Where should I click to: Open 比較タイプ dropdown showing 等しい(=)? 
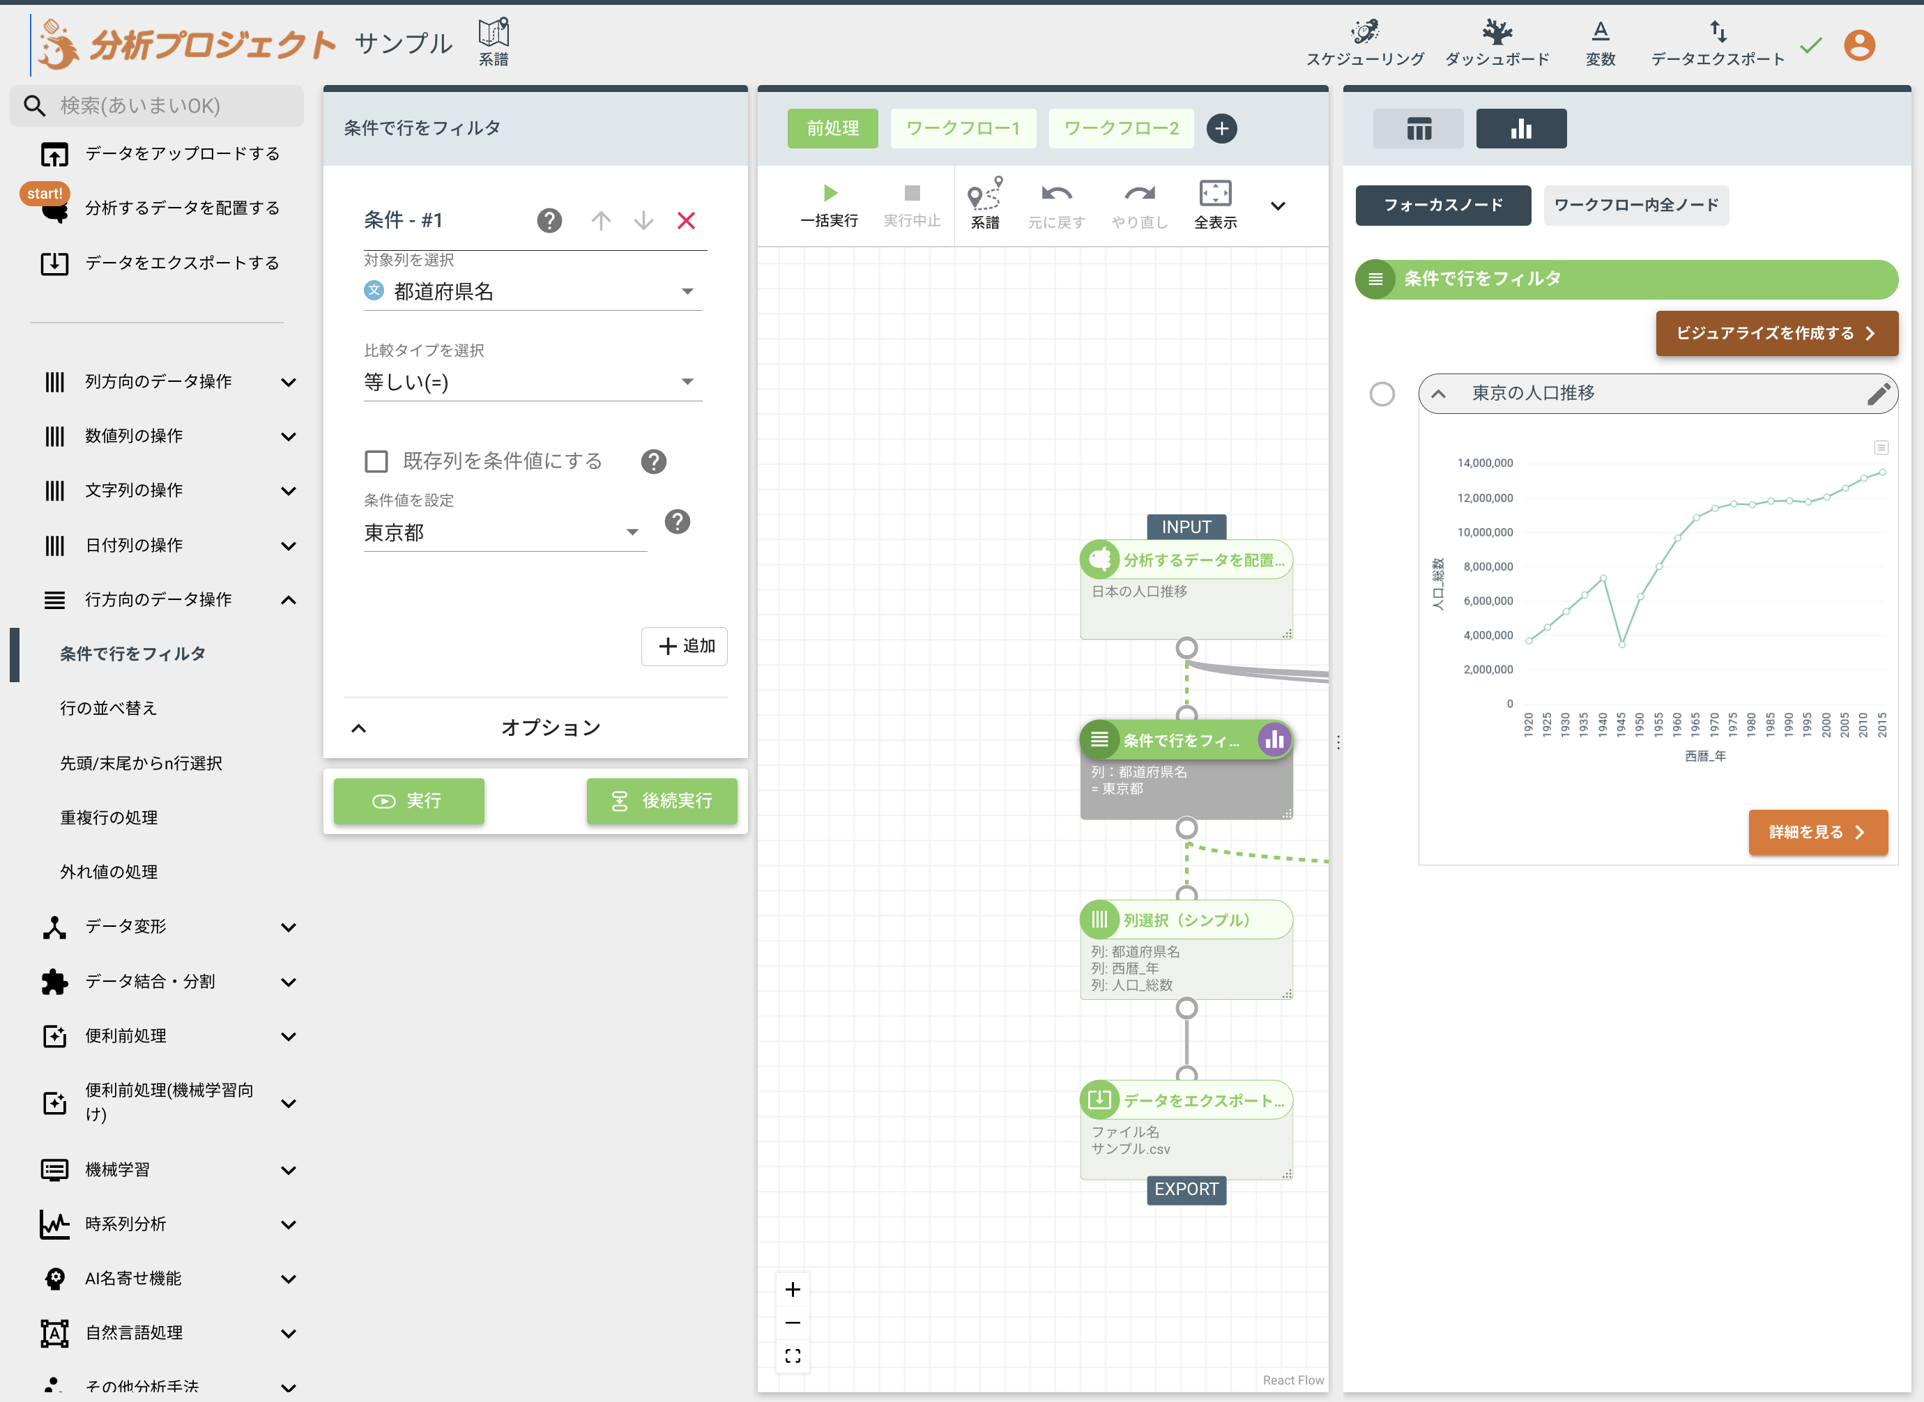(533, 382)
